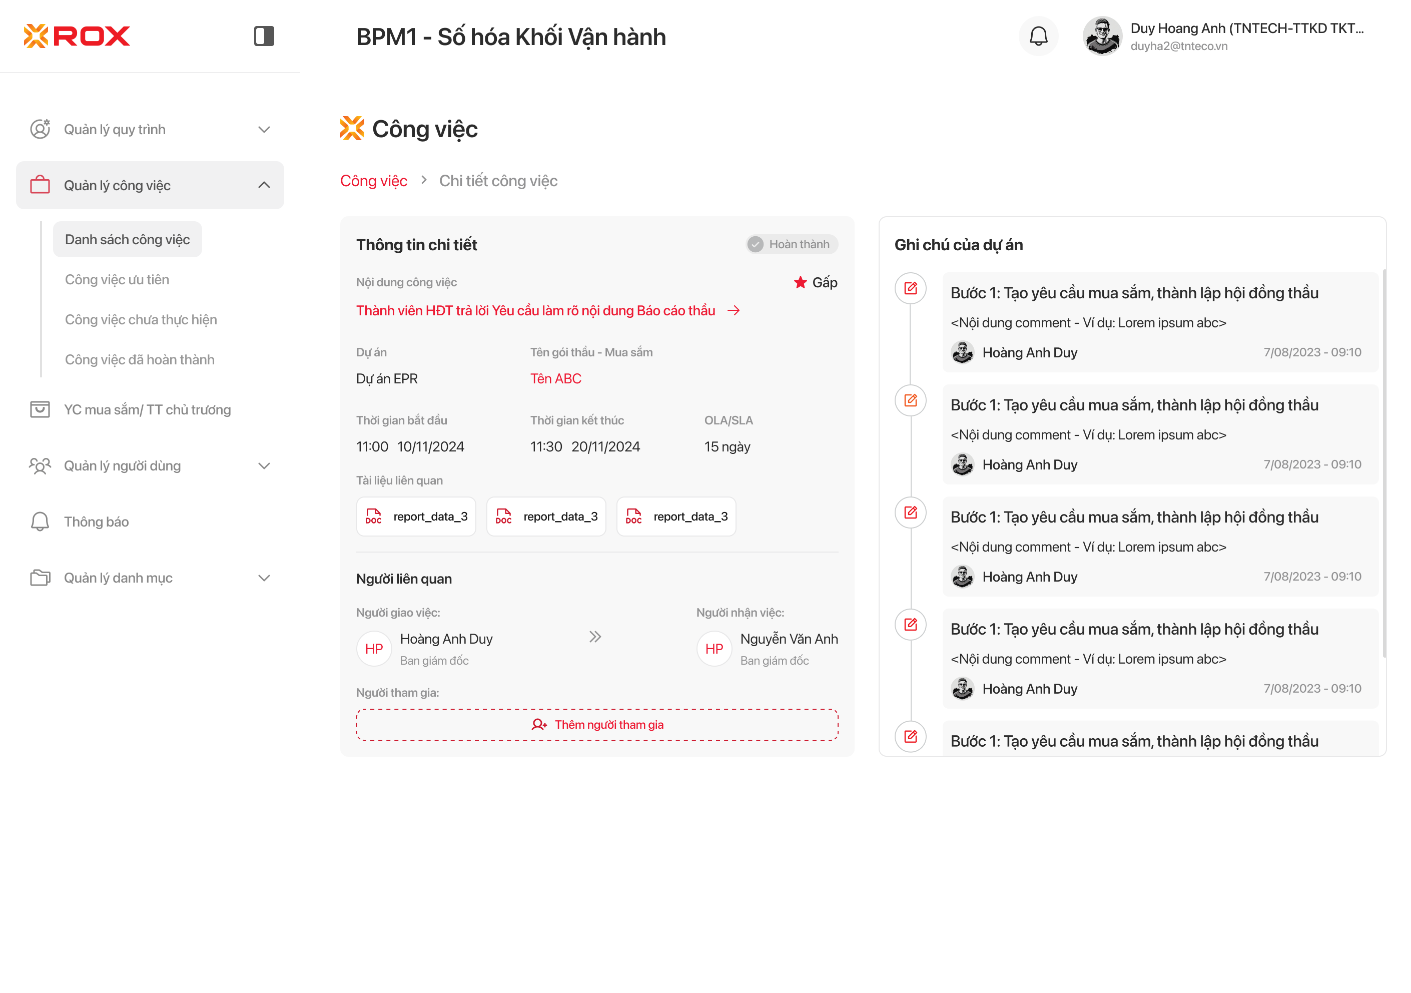Screen dimensions: 1411x993
Task: Click the double chevron between assignees
Action: pos(594,637)
